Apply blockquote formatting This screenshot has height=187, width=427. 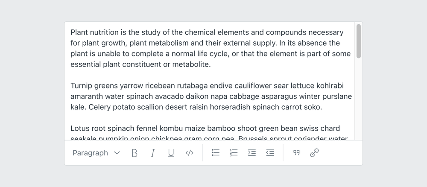pos(296,153)
